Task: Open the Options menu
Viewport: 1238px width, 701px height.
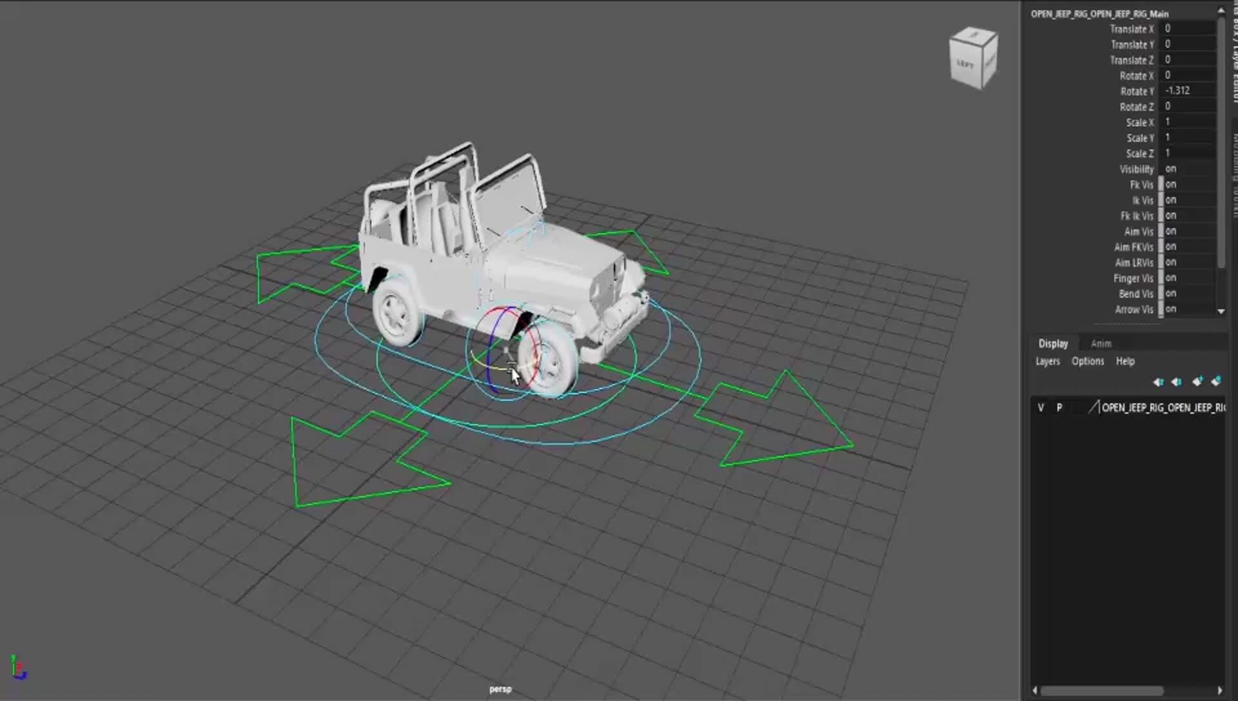Action: point(1087,361)
